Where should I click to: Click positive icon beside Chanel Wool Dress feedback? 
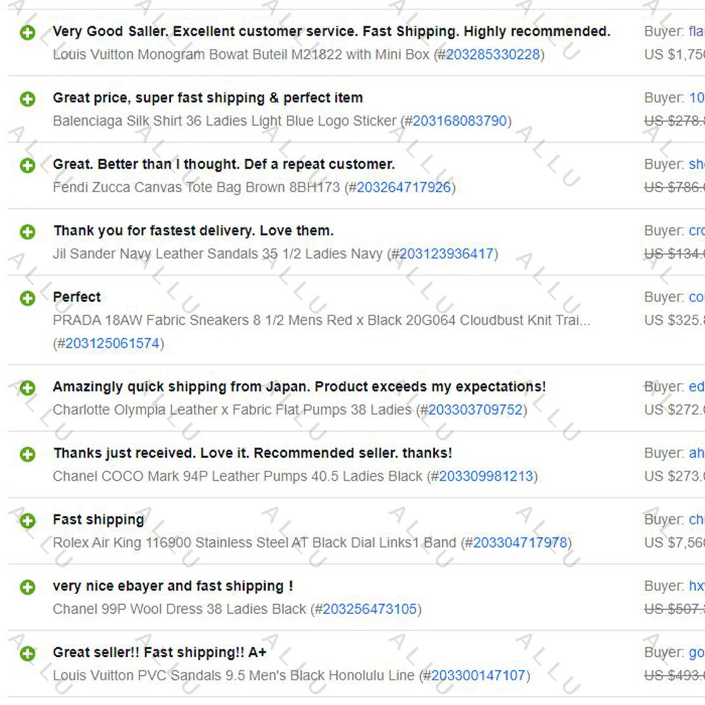click(27, 587)
